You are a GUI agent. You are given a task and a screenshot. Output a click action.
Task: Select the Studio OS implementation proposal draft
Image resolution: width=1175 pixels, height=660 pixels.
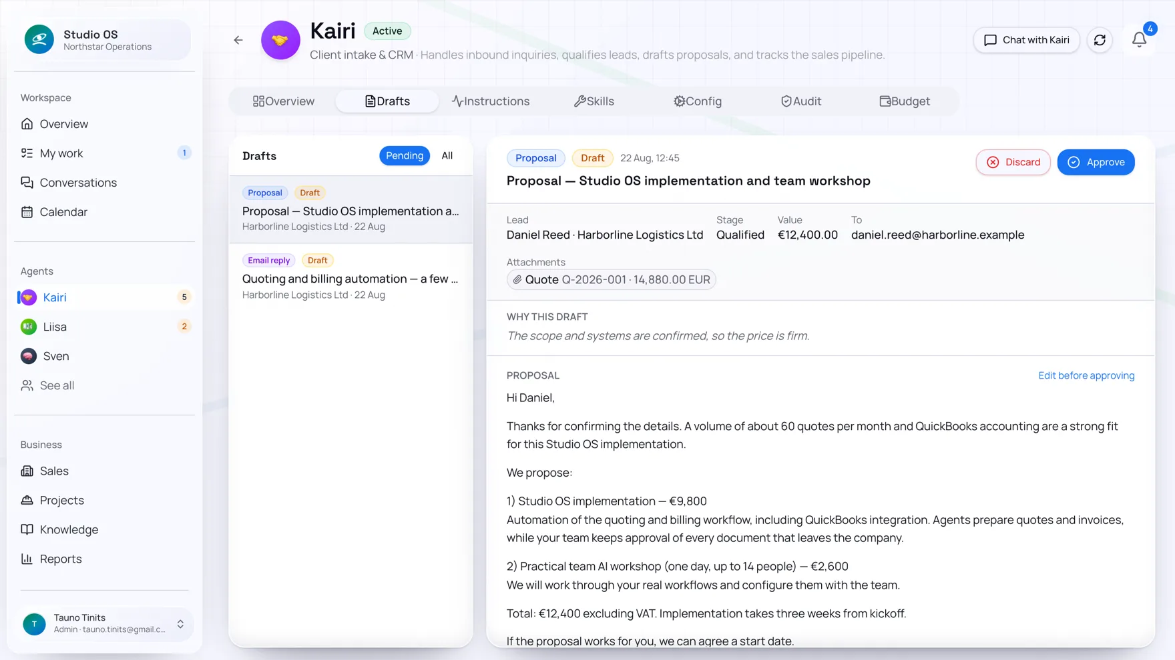pos(351,209)
